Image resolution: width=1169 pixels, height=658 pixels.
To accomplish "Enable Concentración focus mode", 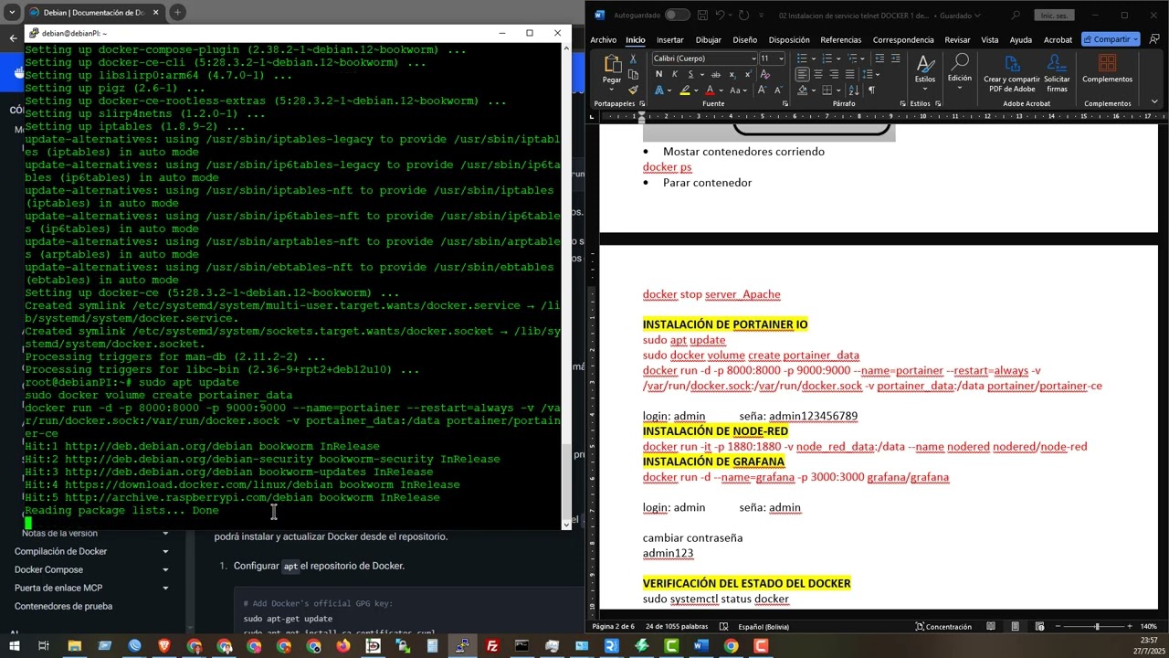I will (943, 627).
